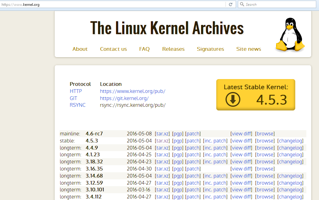This screenshot has width=319, height=200.
Task: Open the Site news page
Action: click(x=249, y=49)
